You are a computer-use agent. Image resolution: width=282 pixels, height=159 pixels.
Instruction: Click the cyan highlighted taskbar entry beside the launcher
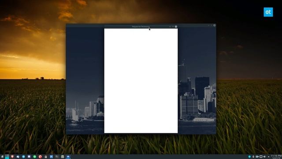click(x=7, y=157)
